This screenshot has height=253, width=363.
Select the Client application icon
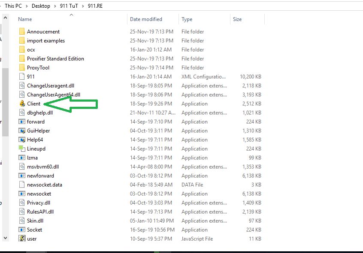[22, 104]
